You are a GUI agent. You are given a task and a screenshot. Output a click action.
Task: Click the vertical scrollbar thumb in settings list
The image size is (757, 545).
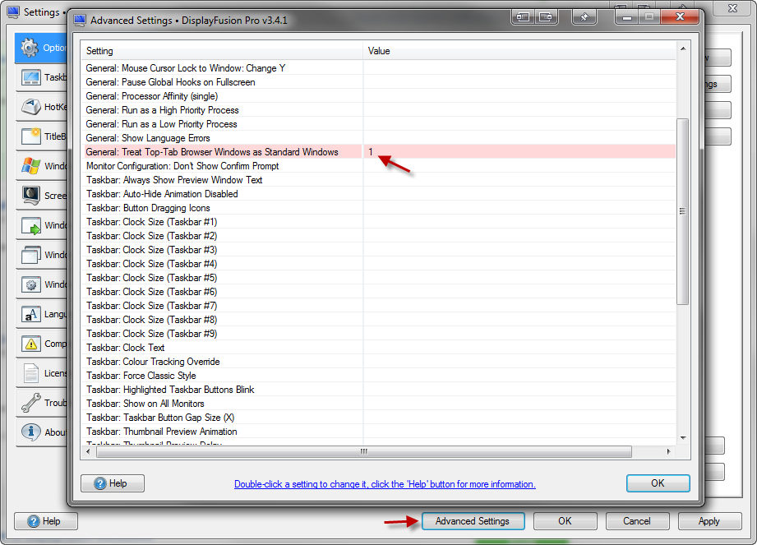(682, 211)
